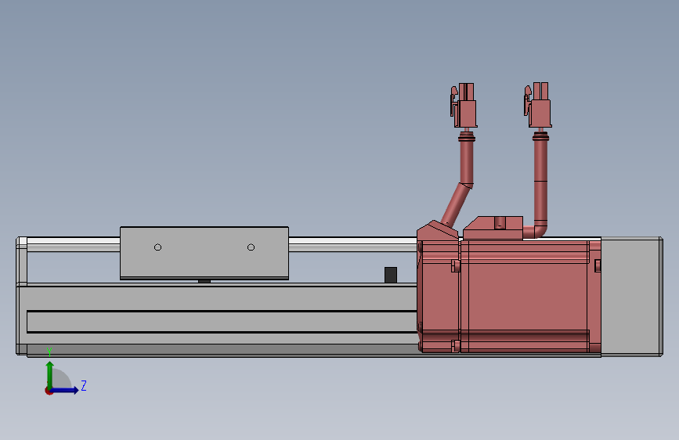Select the small black sensor block on the rail
679x440 pixels.
click(x=391, y=275)
